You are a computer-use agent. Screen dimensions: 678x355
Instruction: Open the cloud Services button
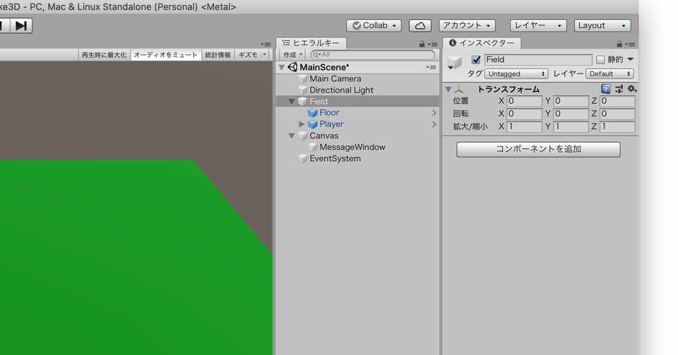pos(420,25)
